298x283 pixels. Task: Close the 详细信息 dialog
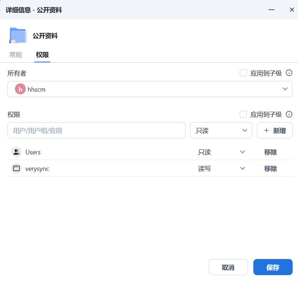(x=292, y=10)
